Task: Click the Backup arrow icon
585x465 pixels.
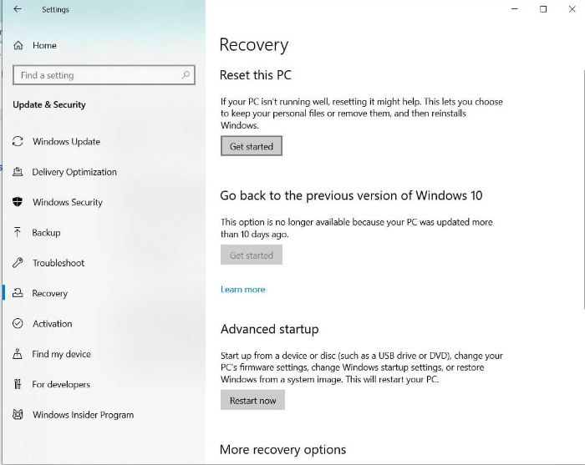Action: [18, 233]
